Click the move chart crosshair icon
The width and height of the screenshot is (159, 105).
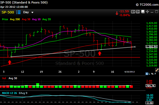pyautogui.click(x=147, y=12)
